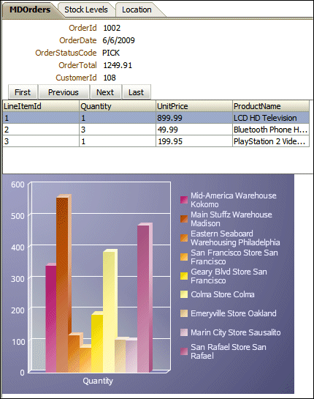Click the UnitPrice column header
The image size is (314, 399).
click(194, 106)
